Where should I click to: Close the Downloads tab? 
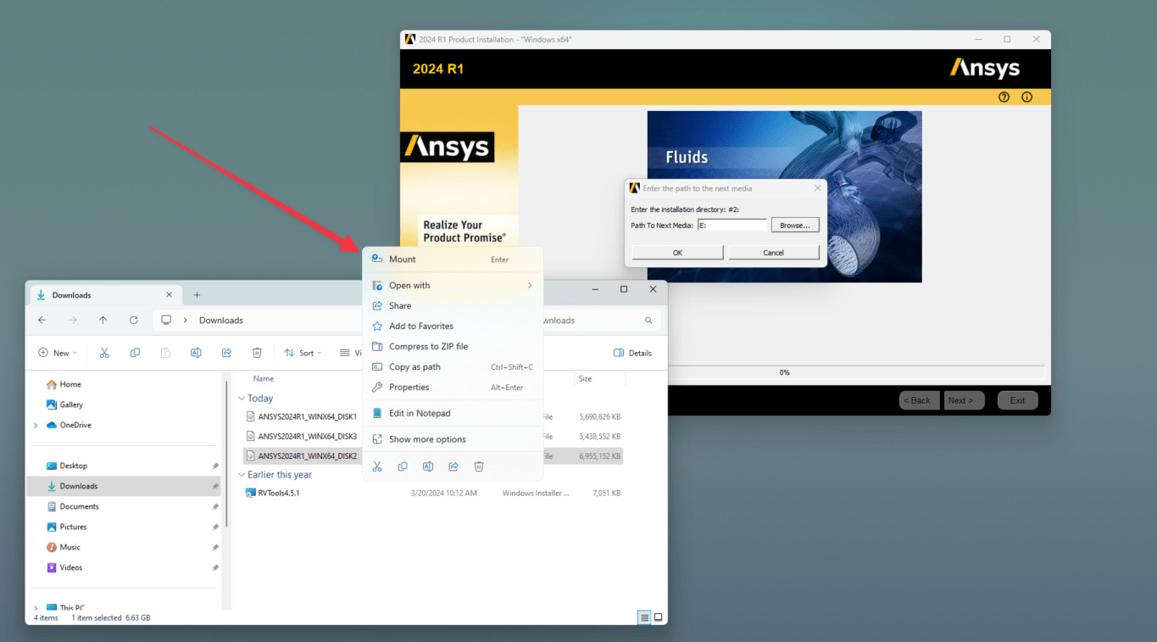(x=169, y=295)
